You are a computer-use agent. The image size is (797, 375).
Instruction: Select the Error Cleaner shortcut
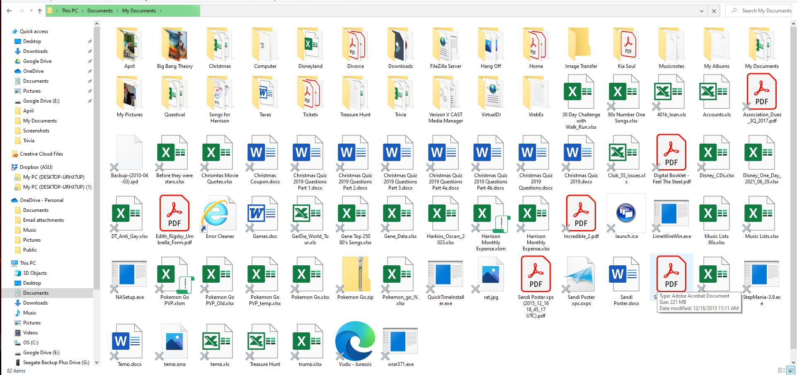[220, 218]
